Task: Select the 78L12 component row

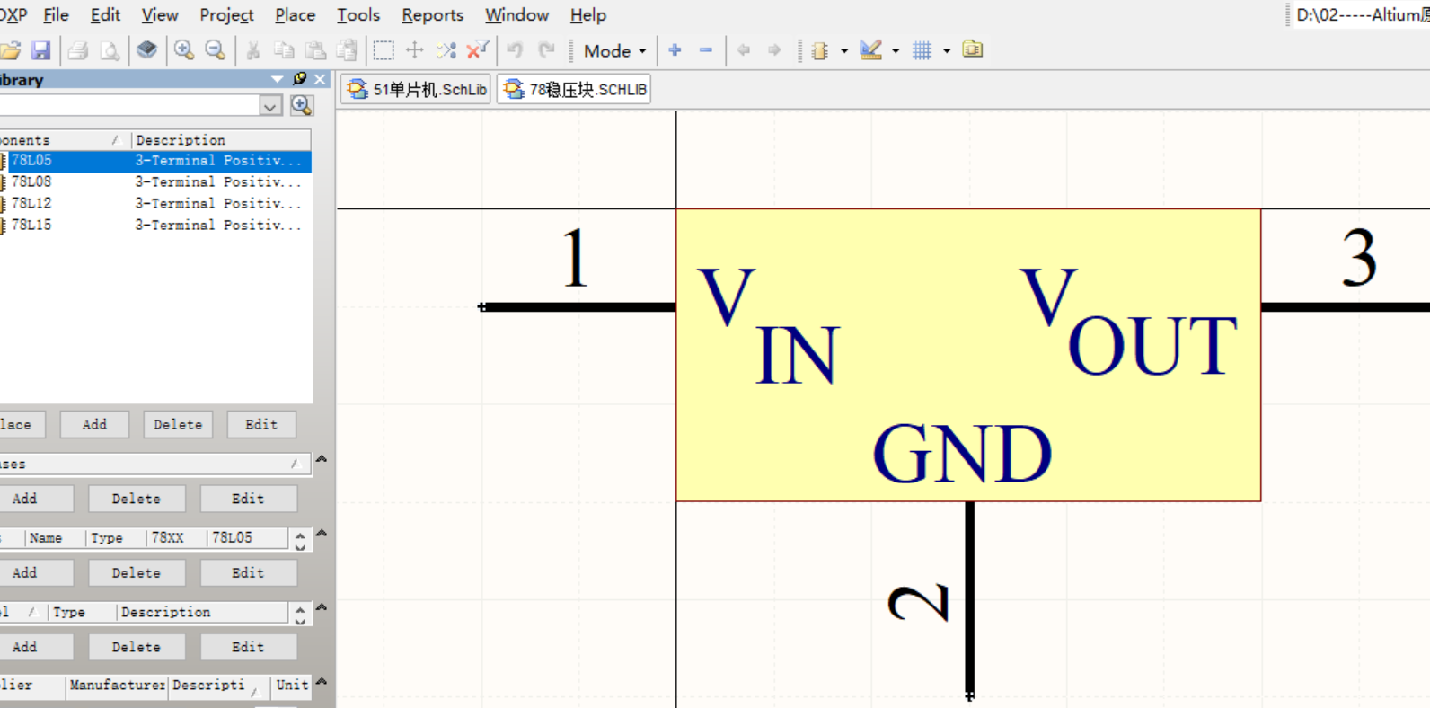Action: [155, 204]
